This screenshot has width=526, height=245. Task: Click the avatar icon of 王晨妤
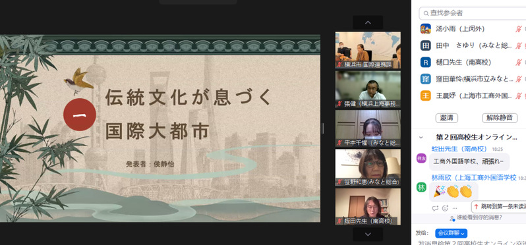[x=425, y=95]
